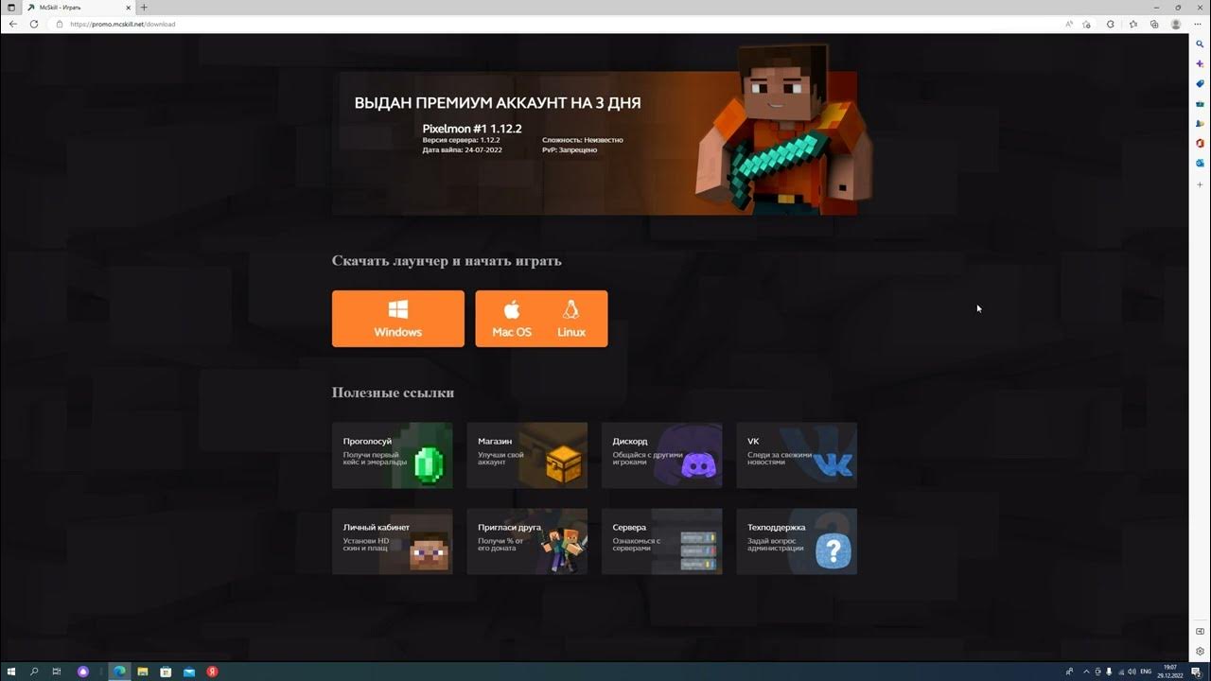Viewport: 1211px width, 681px height.
Task: Open Edge sidebar Outlook icon
Action: tap(1200, 163)
